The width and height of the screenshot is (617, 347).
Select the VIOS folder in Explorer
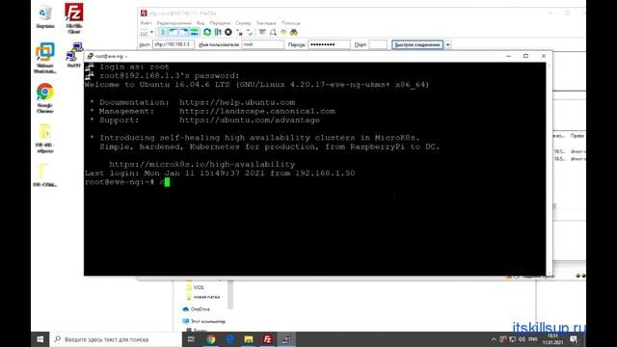[x=195, y=287]
